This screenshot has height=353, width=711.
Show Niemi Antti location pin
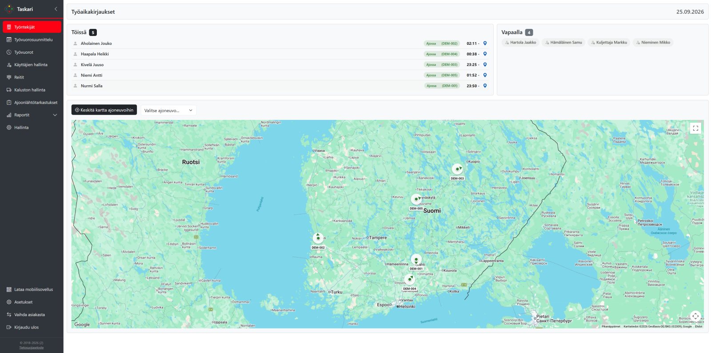(x=485, y=75)
